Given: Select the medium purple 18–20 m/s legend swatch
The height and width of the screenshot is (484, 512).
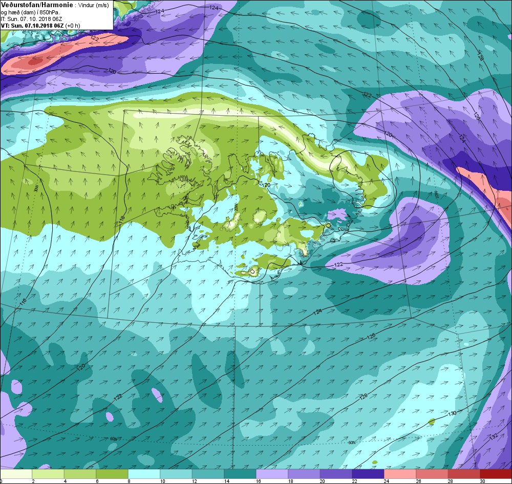Looking at the screenshot, I should click(304, 474).
